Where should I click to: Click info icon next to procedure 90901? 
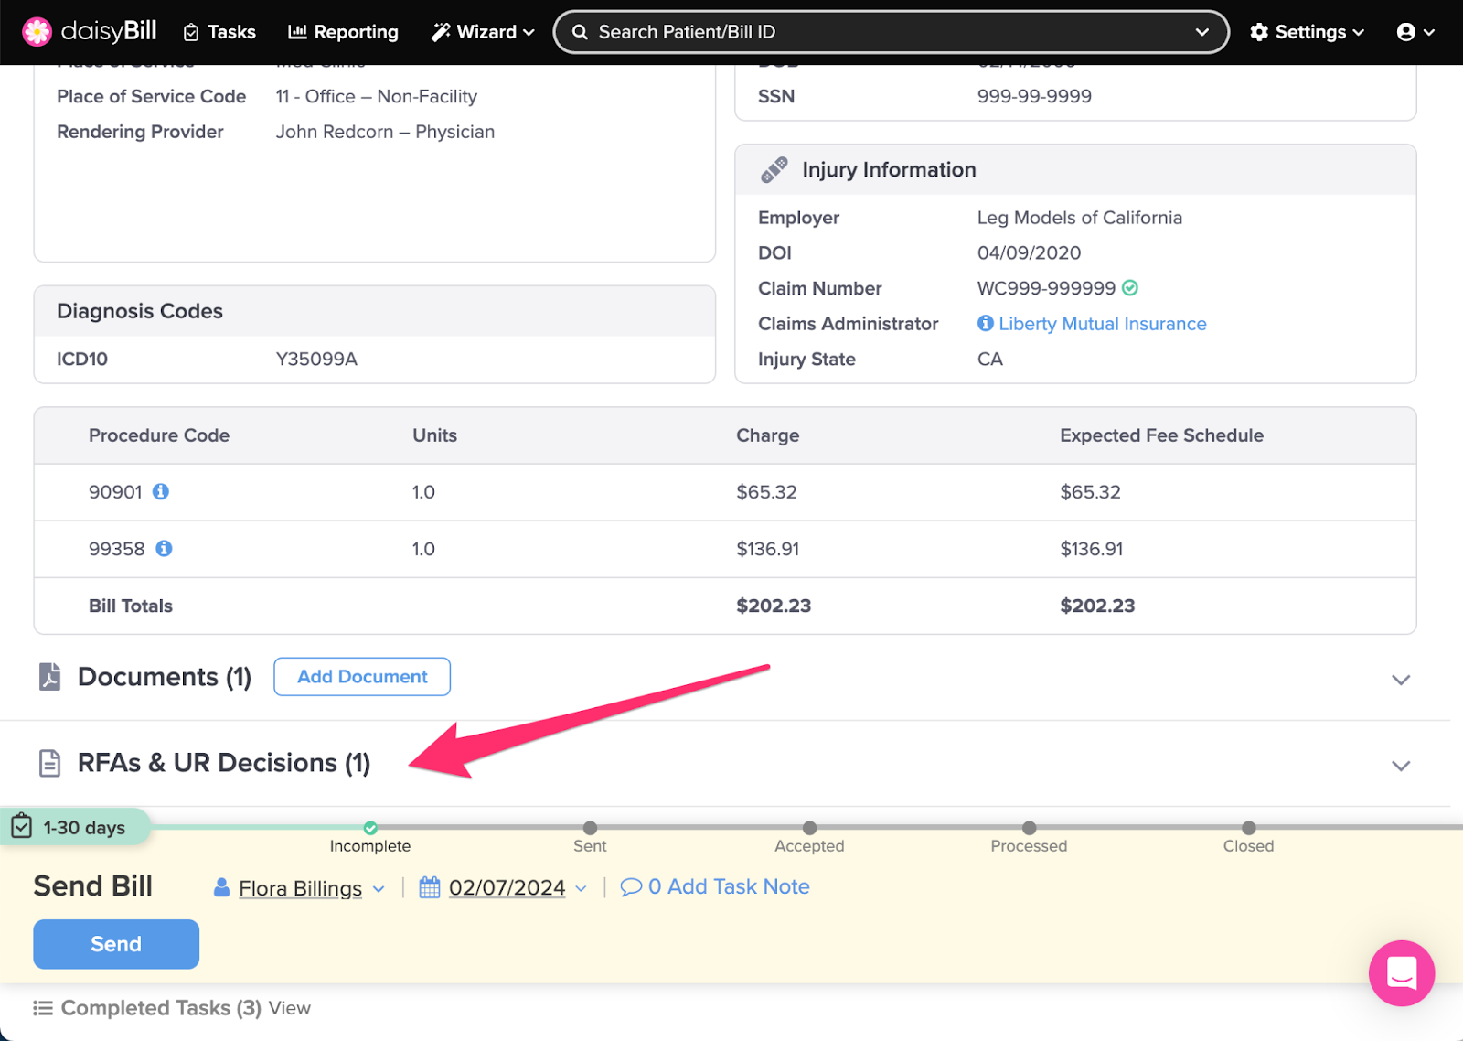point(161,492)
